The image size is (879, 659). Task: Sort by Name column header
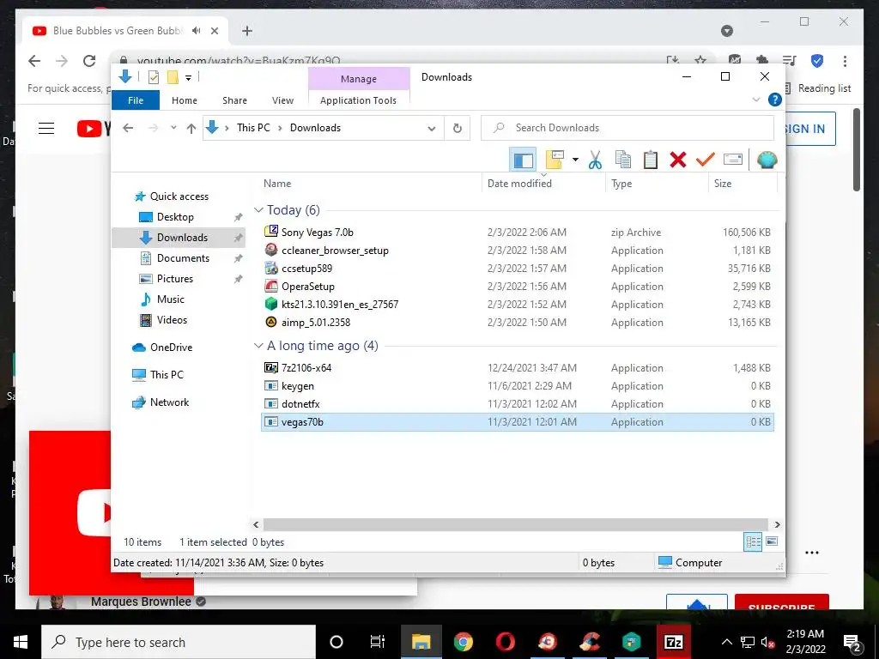click(x=370, y=184)
